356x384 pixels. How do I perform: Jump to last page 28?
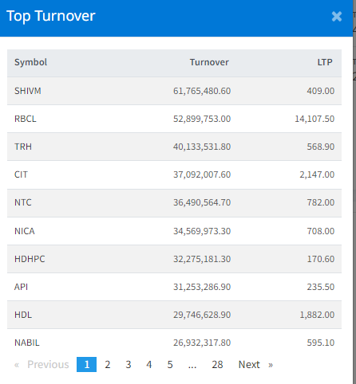217,364
